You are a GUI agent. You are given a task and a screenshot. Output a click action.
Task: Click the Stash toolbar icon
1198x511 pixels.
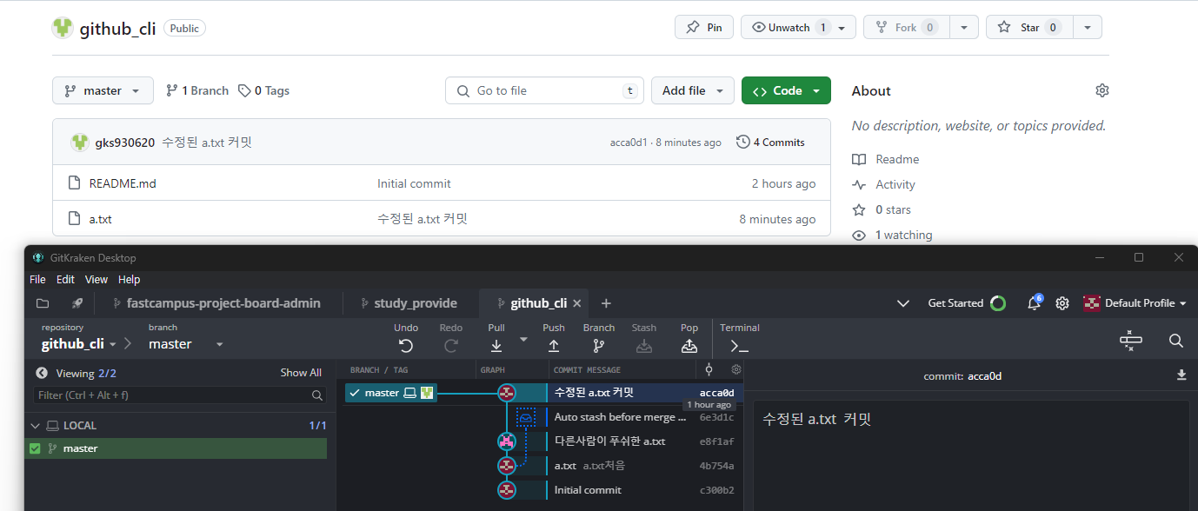coord(644,346)
